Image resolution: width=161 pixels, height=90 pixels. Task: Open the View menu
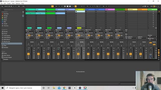13,3
